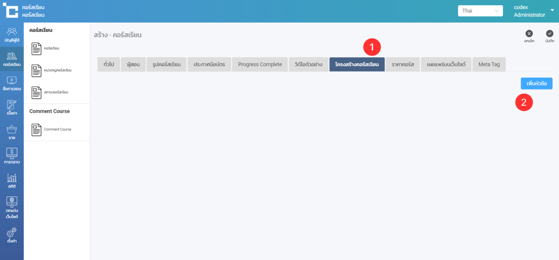Open the content (เนื้อหา) sidebar icon
Image resolution: width=559 pixels, height=260 pixels.
pos(12,106)
